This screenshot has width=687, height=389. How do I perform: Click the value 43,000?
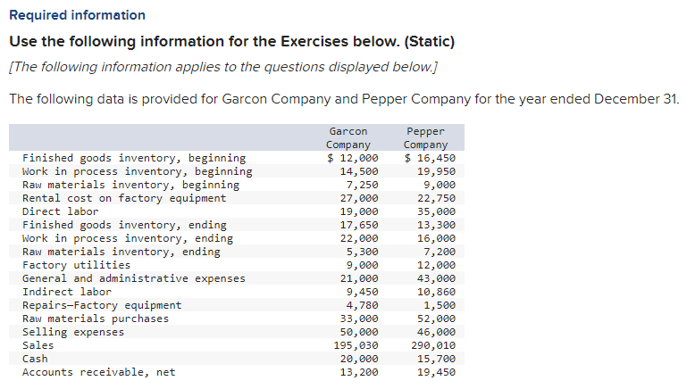pyautogui.click(x=436, y=278)
